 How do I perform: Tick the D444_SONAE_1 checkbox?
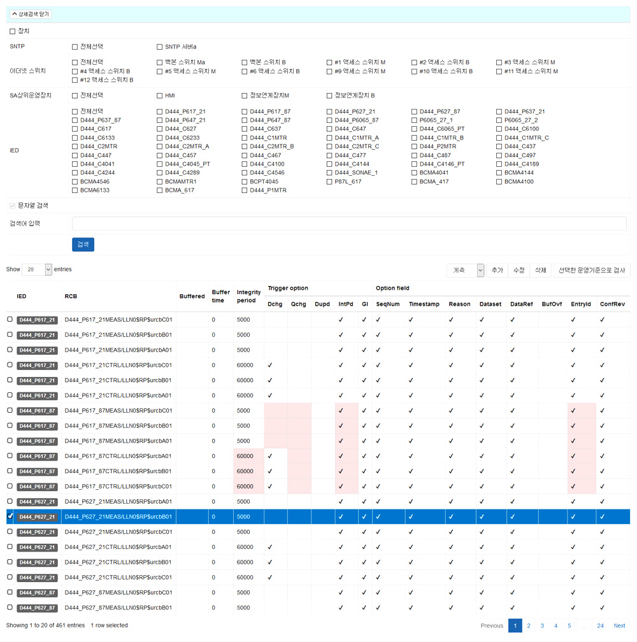[329, 173]
